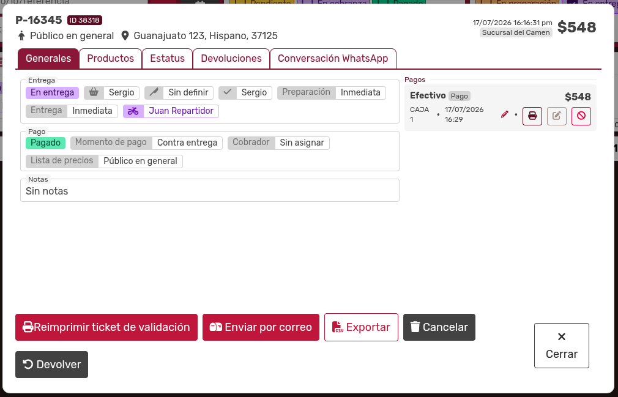The height and width of the screenshot is (397, 618).
Task: Click the red pencil icon in Pagos
Action: tap(504, 114)
